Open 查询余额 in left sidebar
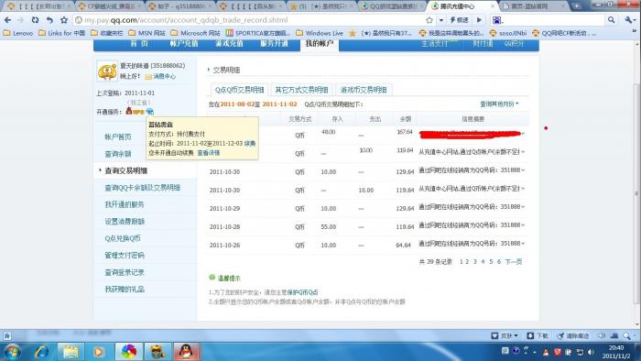641x361 pixels. pyautogui.click(x=118, y=154)
